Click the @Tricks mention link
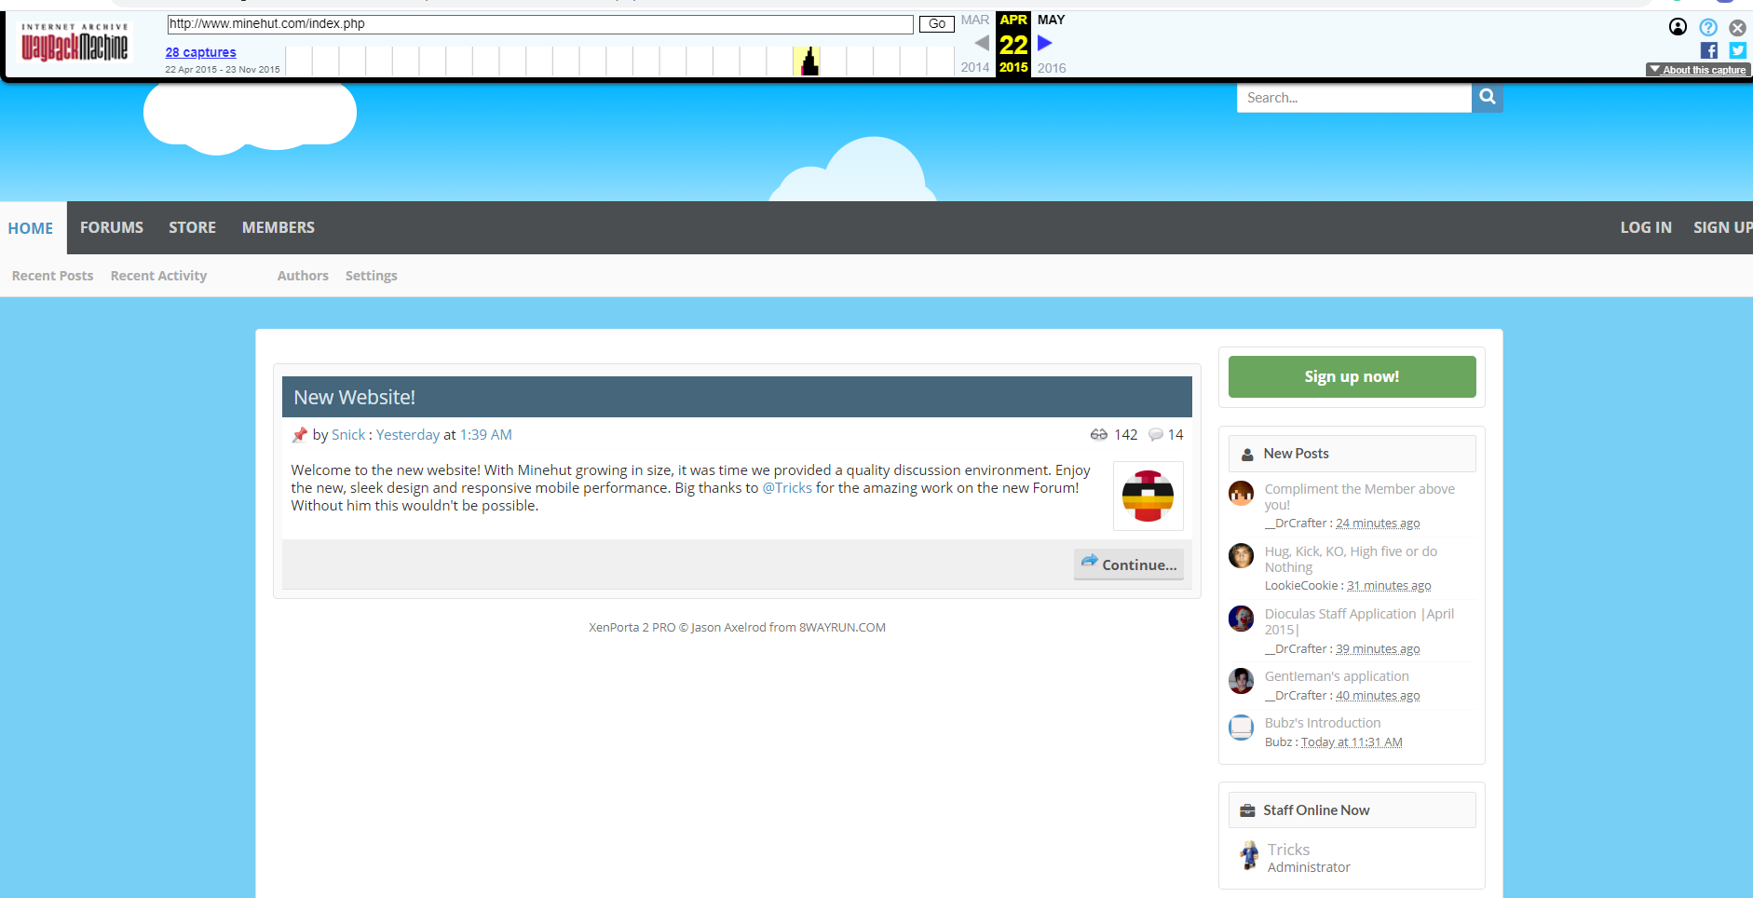The image size is (1753, 898). [787, 488]
